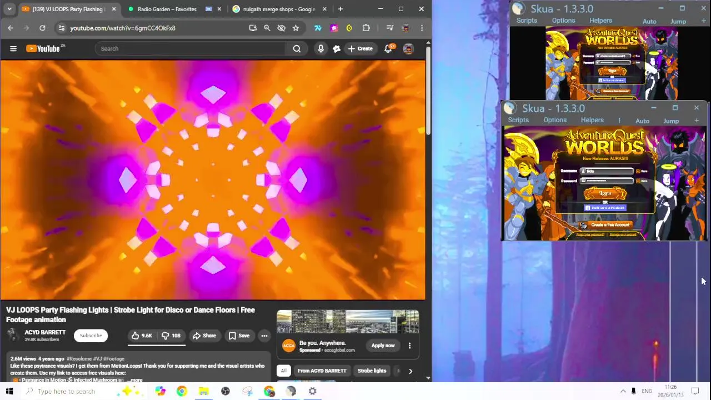Open the tab search dropdown arrow in Chrome
Screen dimensions: 711x400
[x=9, y=9]
